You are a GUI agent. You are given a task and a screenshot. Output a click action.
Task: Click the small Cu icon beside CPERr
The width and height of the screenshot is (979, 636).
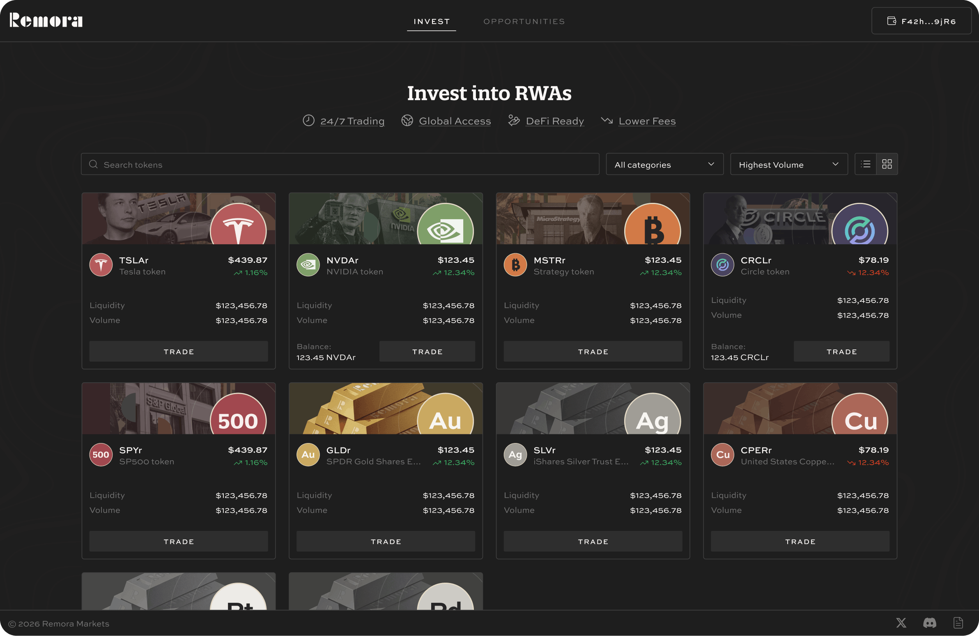click(x=722, y=455)
